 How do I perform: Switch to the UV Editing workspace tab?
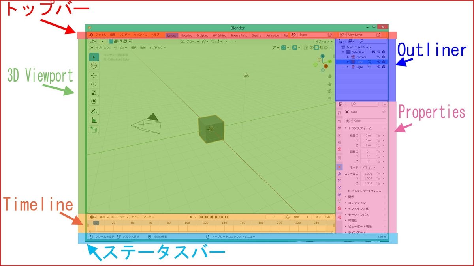[x=220, y=35]
